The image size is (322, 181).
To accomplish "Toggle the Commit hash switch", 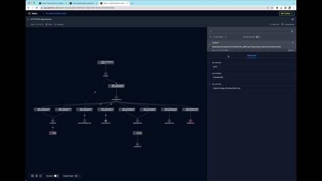I will tap(77, 176).
